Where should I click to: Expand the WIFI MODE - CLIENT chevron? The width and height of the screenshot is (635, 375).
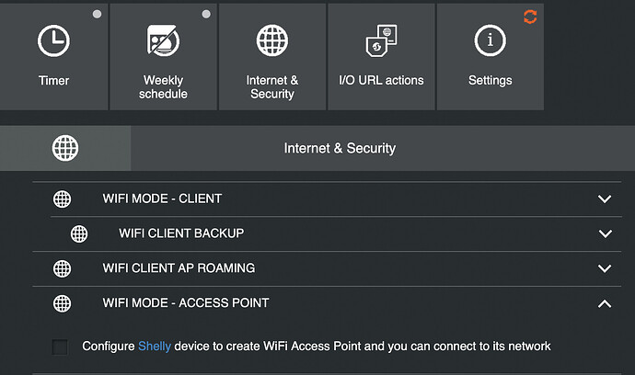tap(605, 199)
